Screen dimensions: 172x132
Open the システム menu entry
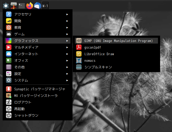point(38,80)
